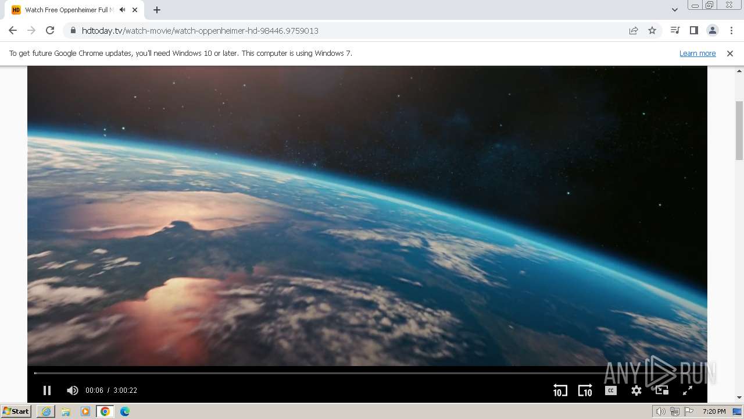The image size is (744, 419).
Task: Open the Learn more link
Action: 697,53
